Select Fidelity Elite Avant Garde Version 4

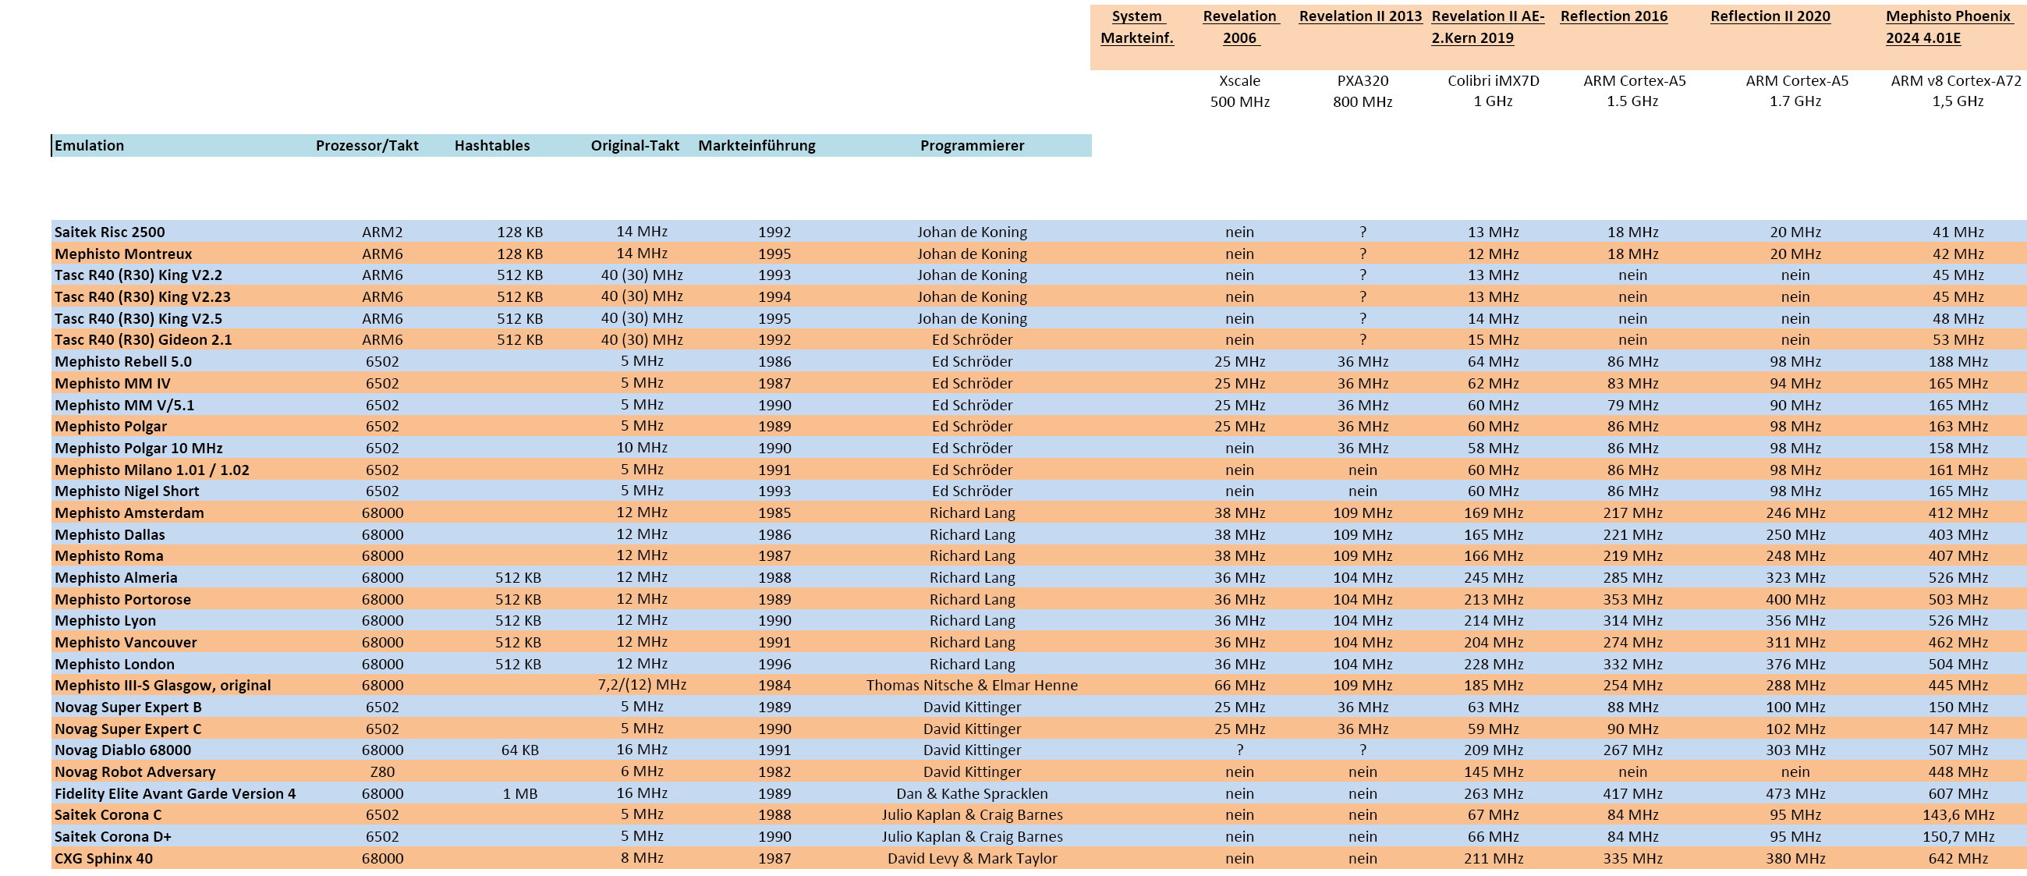click(175, 794)
